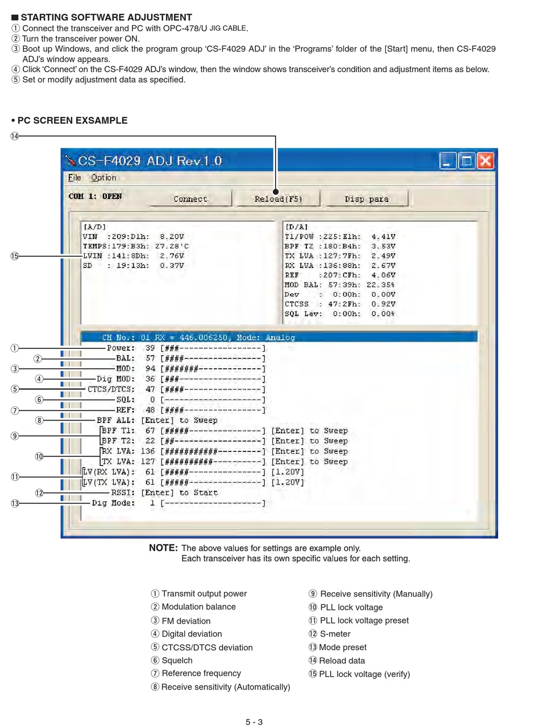This screenshot has width=540, height=727.
Task: Select the MOD adjustment row
Action: pyautogui.click(x=190, y=369)
